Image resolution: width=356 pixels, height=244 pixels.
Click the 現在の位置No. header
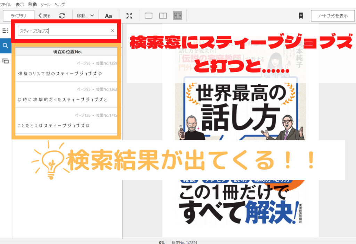(67, 52)
